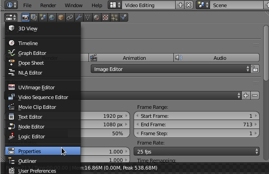Select Properties in the editor list
Viewport: 269px width, 174px height.
(43, 151)
